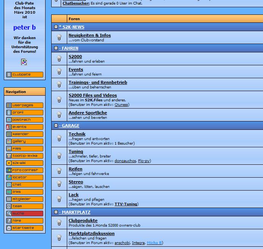263x249 pixels.
Task: Collapse the S2K-NEWS category
Action: click(x=56, y=27)
